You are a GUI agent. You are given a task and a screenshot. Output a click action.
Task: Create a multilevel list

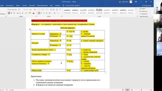coord(47,10)
